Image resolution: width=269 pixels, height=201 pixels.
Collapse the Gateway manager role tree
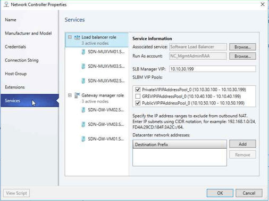[x=70, y=95]
